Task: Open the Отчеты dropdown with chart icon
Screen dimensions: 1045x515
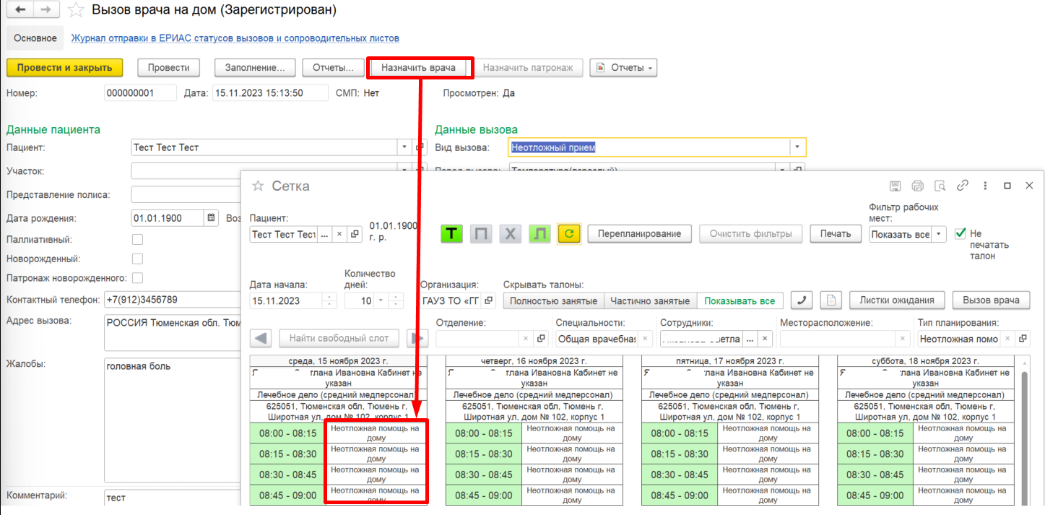Action: (x=623, y=68)
